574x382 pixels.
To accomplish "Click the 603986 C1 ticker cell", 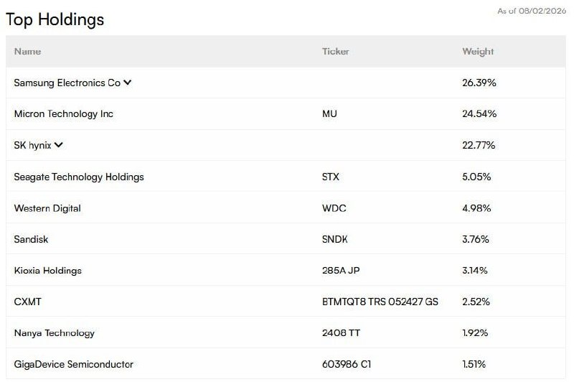I will click(x=347, y=365).
